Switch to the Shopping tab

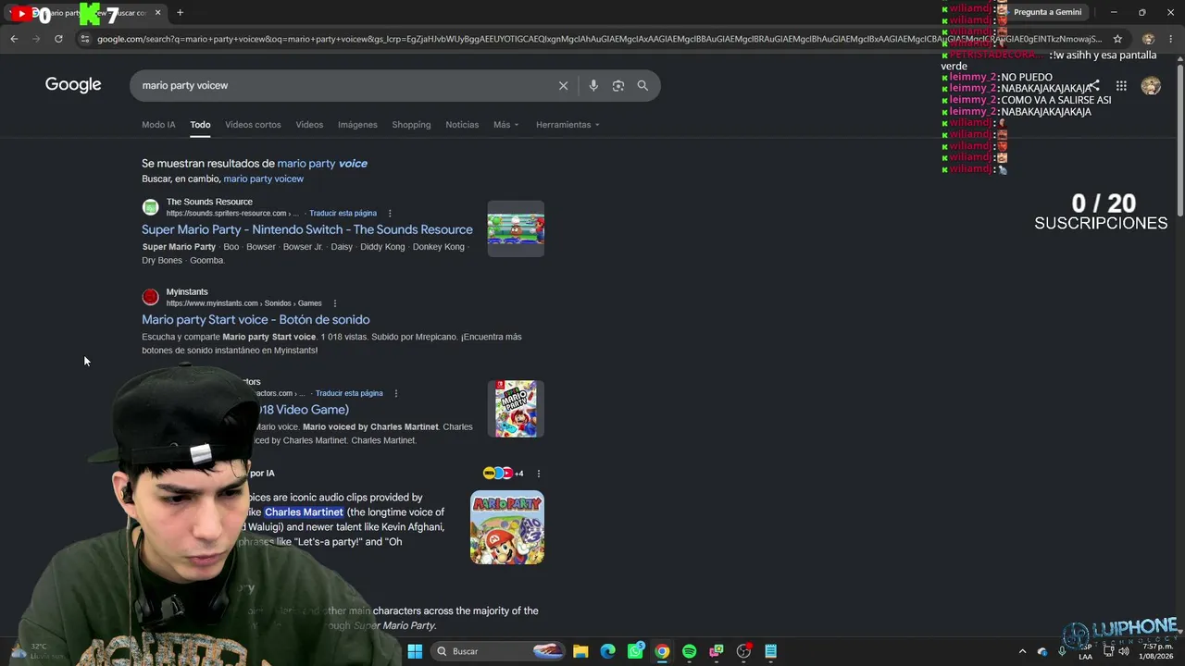[411, 125]
